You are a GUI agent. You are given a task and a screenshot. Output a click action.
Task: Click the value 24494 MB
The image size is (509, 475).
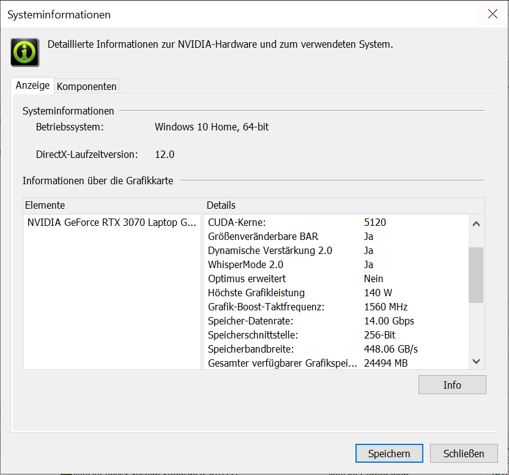pos(385,363)
